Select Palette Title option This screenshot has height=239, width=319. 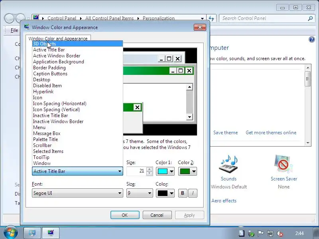coord(77,139)
